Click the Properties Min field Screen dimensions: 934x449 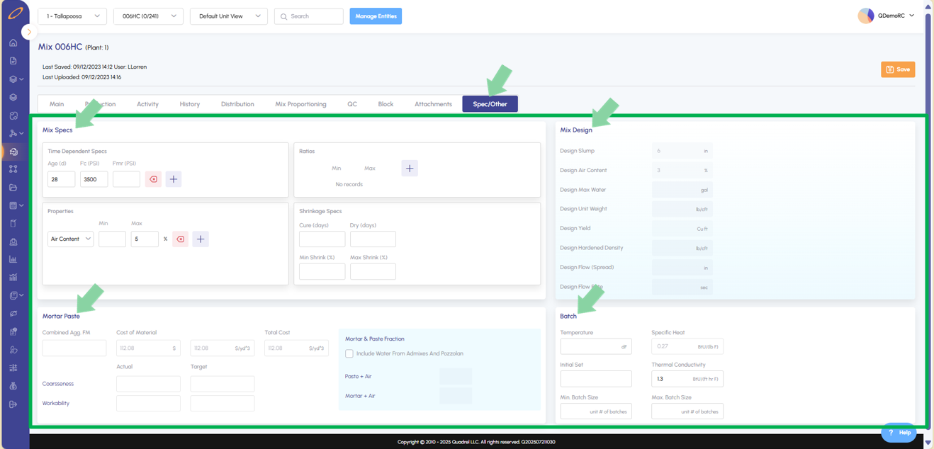112,239
